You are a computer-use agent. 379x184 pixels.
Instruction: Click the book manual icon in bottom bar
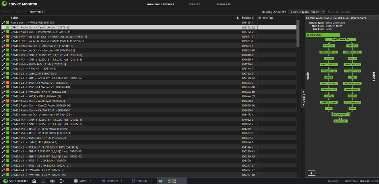point(52,181)
